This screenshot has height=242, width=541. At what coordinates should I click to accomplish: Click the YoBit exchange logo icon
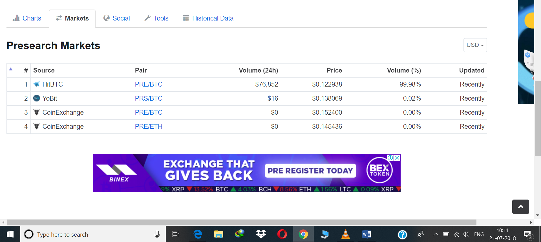[37, 98]
